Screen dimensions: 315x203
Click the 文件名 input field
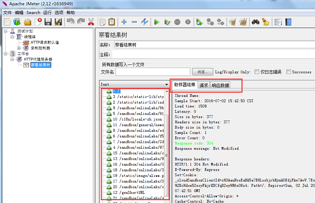coord(153,72)
